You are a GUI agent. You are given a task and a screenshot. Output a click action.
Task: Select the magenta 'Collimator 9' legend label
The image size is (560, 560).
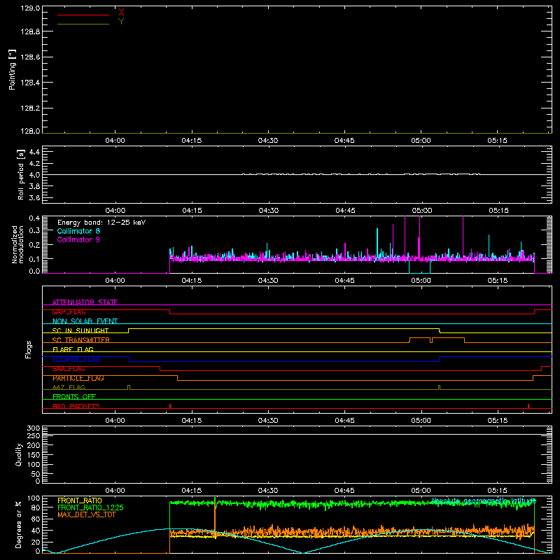pyautogui.click(x=78, y=239)
